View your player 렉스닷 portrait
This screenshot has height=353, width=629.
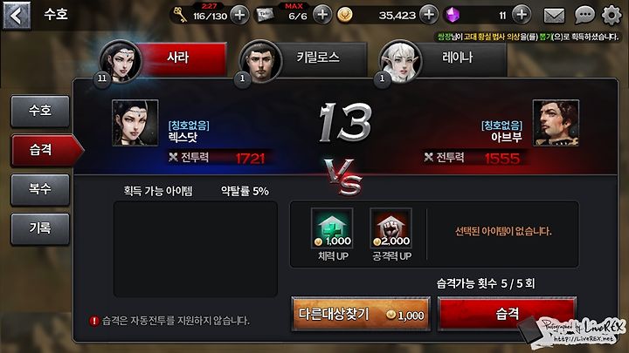135,123
